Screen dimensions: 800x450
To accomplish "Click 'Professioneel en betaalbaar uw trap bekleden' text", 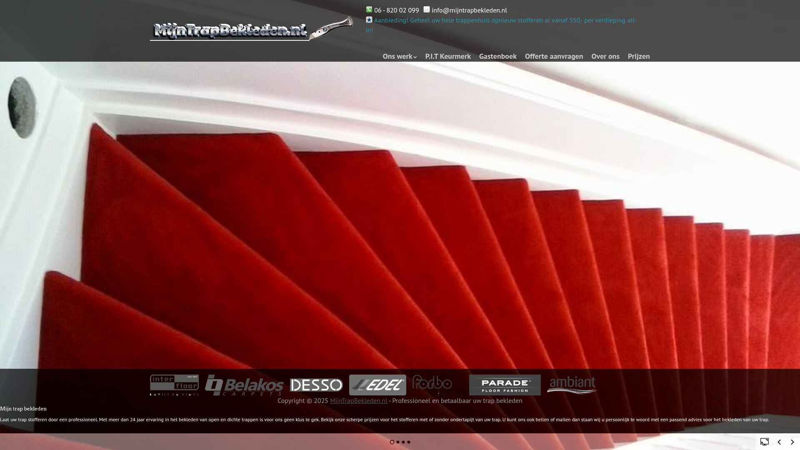I will 457,400.
